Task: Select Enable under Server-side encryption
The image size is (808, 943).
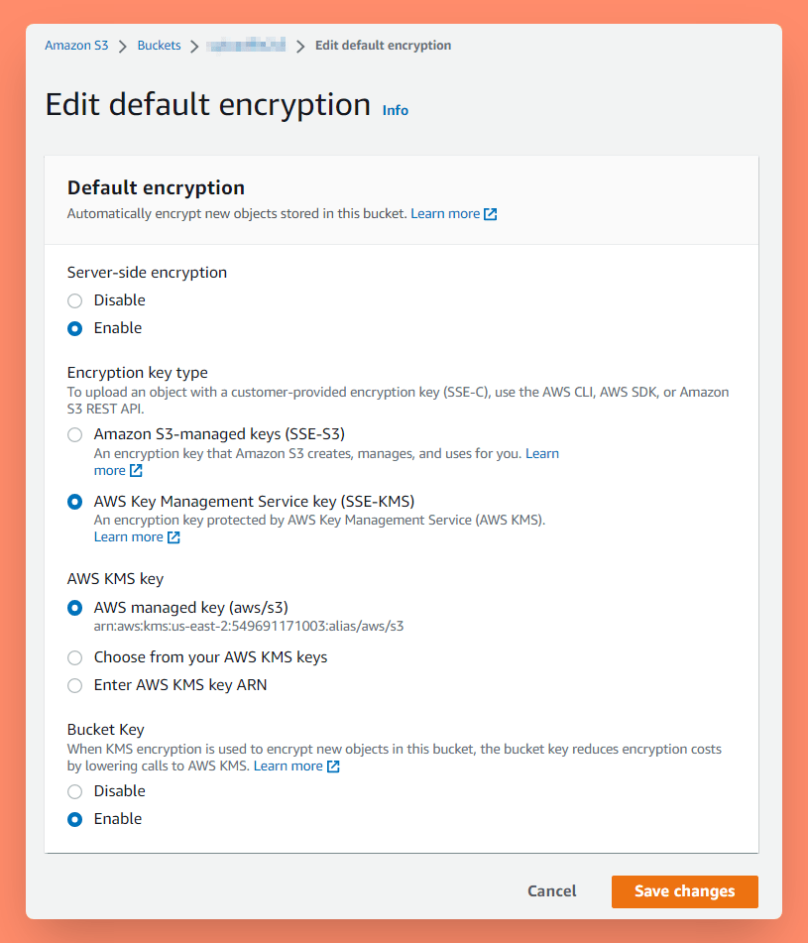Action: click(x=74, y=328)
